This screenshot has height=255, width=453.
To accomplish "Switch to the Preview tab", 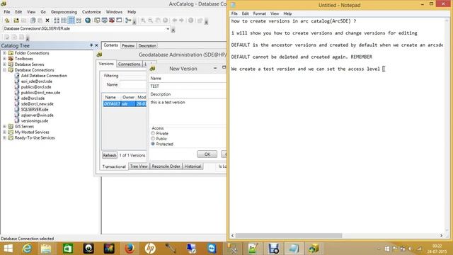I will point(128,45).
